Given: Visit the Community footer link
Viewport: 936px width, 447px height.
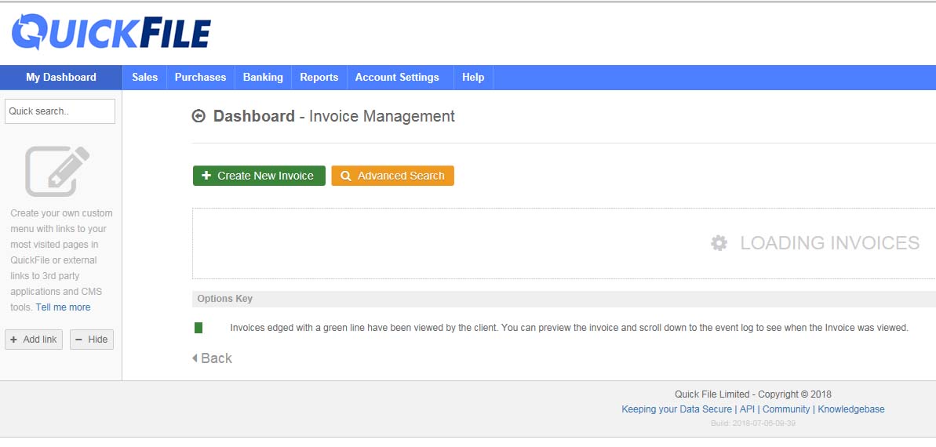Looking at the screenshot, I should pyautogui.click(x=786, y=409).
